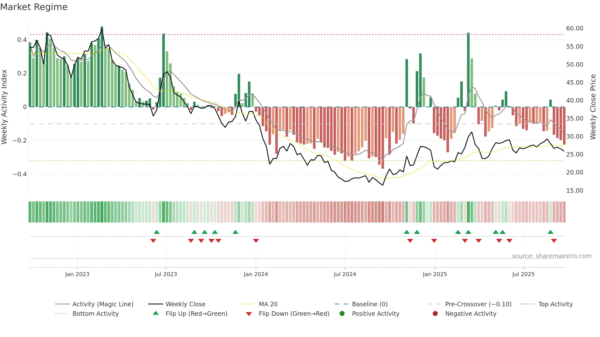Toggle the Baseline (0) legend entry

361,304
